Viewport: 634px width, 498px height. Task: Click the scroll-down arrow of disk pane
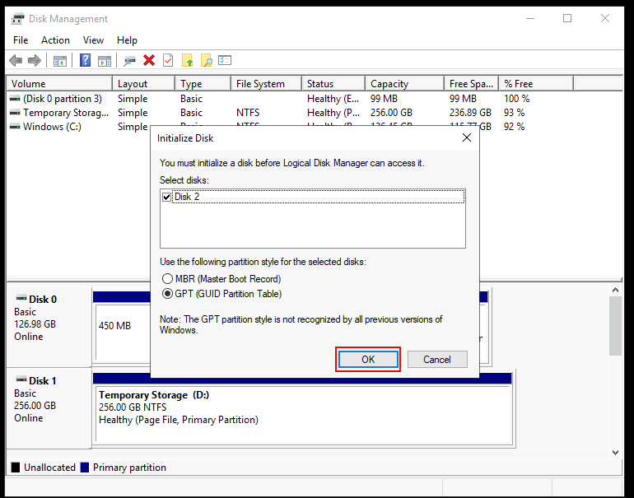point(614,452)
